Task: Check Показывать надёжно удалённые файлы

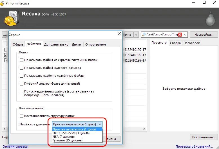Action: click(x=21, y=76)
